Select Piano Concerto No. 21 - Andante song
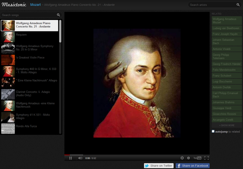The height and width of the screenshot is (169, 243). (x=29, y=26)
